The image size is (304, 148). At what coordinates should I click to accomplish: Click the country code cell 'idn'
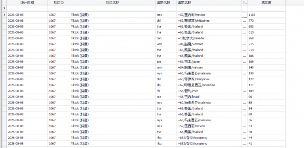pos(166,85)
